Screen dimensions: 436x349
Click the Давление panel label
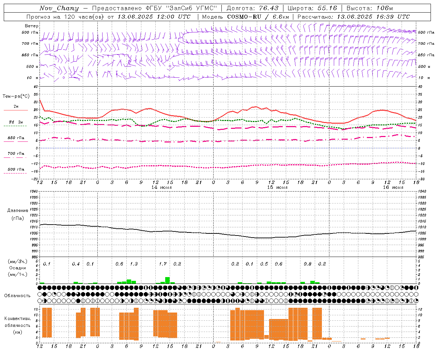tap(18, 211)
